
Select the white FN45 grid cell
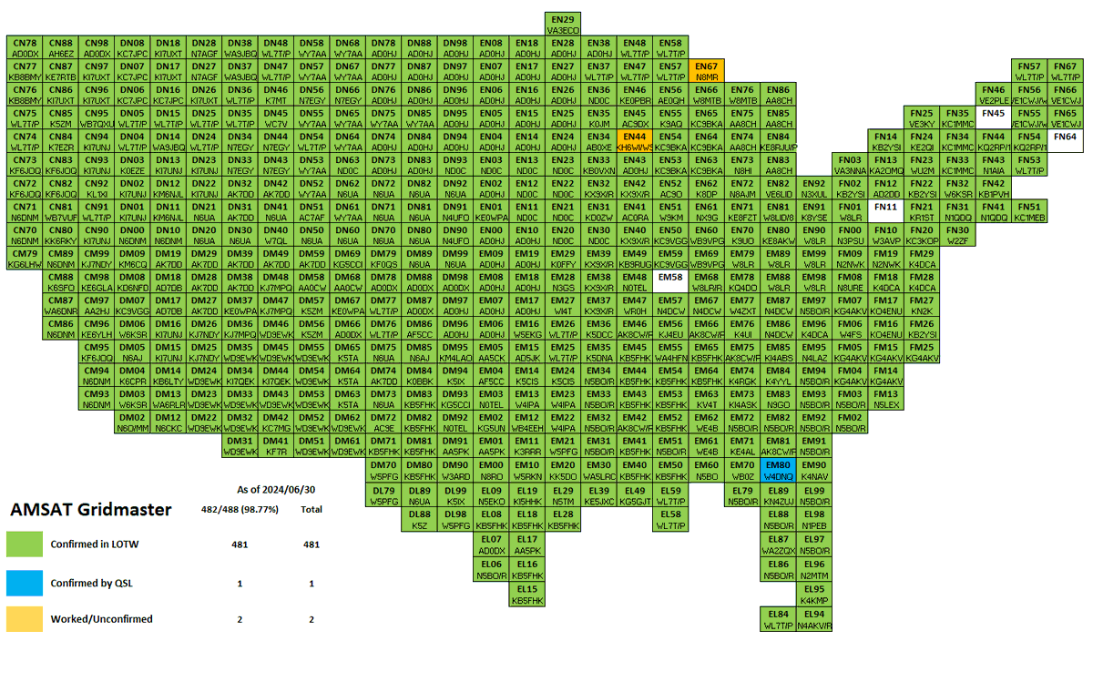(995, 118)
